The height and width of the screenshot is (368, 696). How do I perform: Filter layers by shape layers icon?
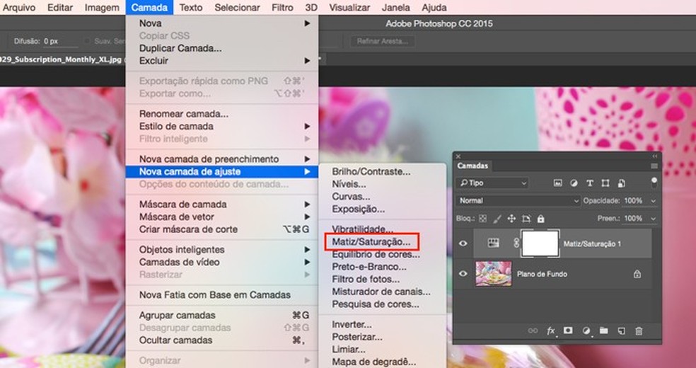(605, 183)
